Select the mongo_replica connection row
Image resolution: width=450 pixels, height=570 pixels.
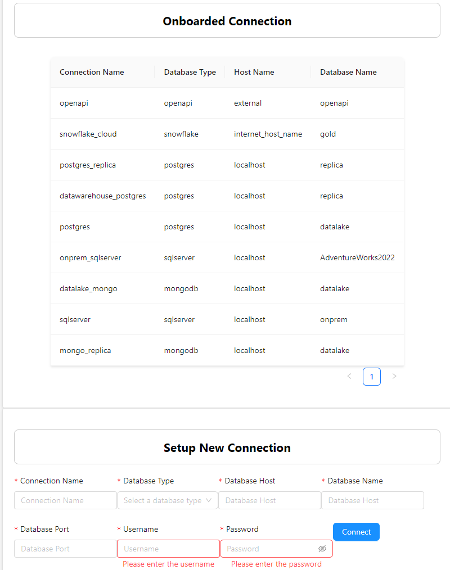tap(85, 350)
